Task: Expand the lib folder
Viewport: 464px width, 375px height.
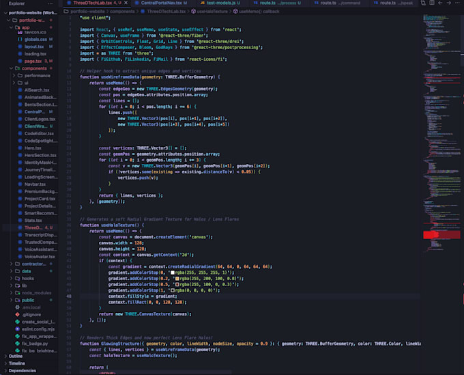Action: tap(11, 286)
